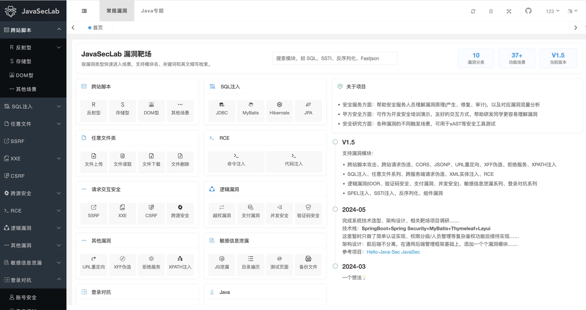This screenshot has height=310, width=586.
Task: Open 账号安全 in the sidebar
Action: click(x=33, y=298)
